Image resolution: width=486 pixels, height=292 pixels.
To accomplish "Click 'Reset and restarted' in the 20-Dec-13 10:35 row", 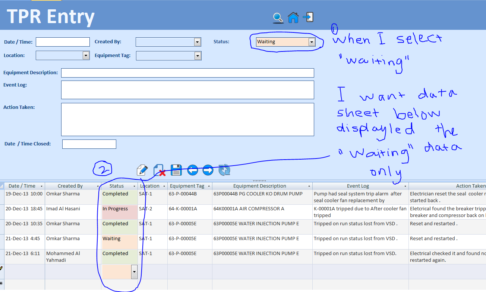I will click(x=447, y=227).
